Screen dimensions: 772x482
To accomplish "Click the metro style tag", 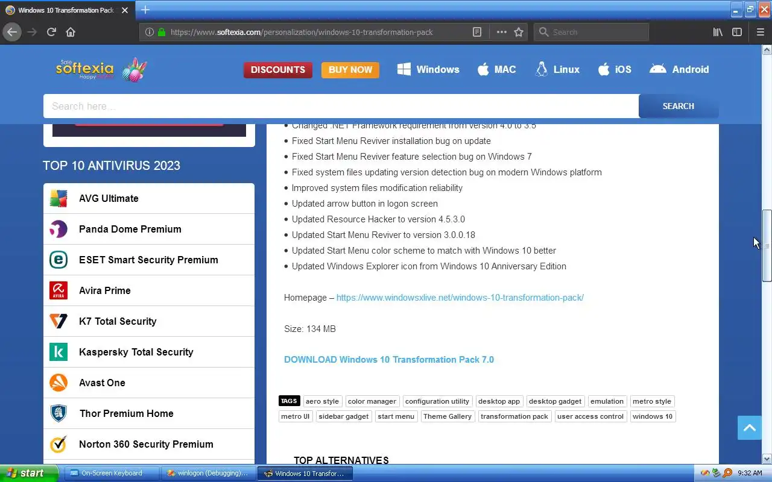I will [652, 401].
